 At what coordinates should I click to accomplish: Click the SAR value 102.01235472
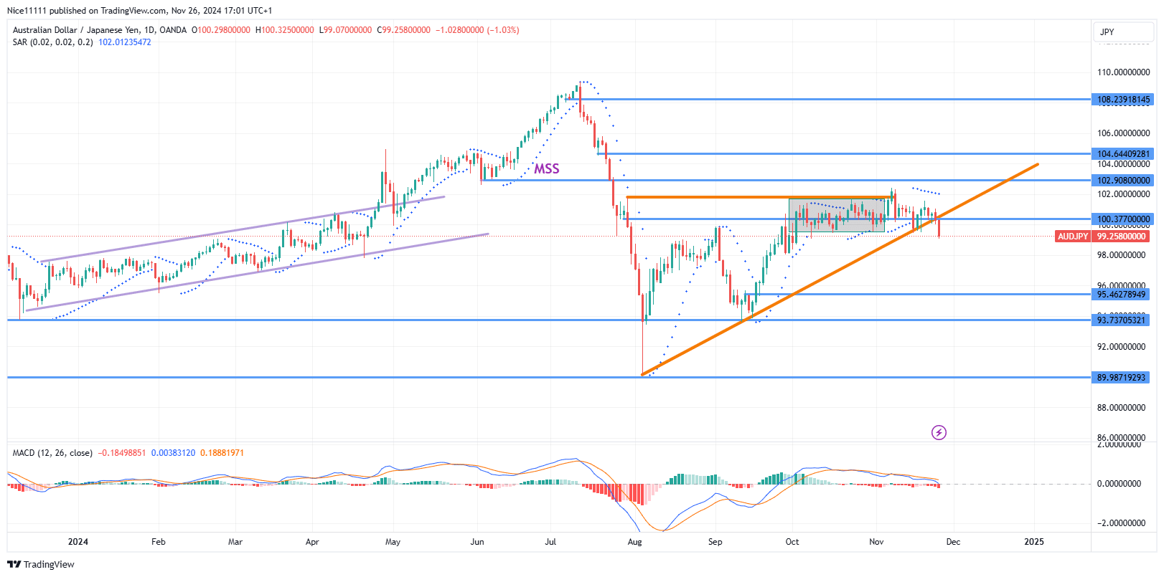point(125,42)
